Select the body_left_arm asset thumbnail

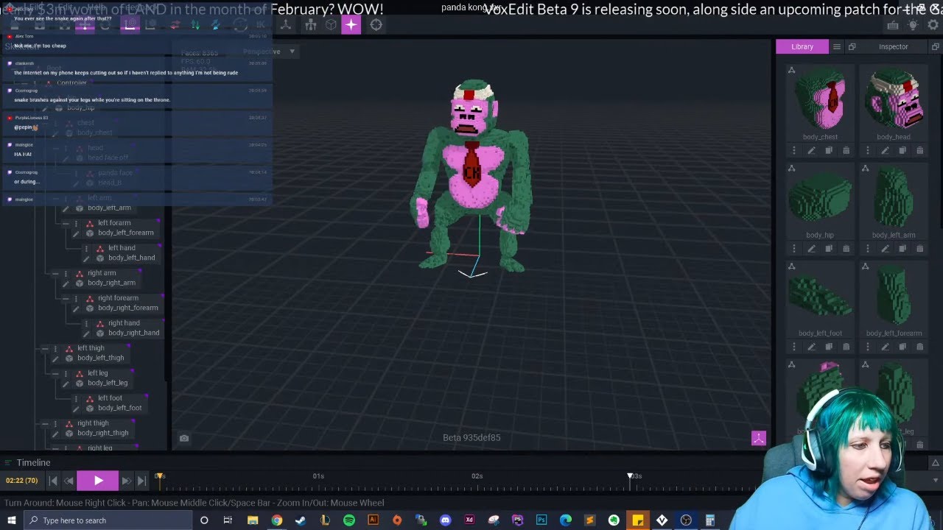pos(894,197)
